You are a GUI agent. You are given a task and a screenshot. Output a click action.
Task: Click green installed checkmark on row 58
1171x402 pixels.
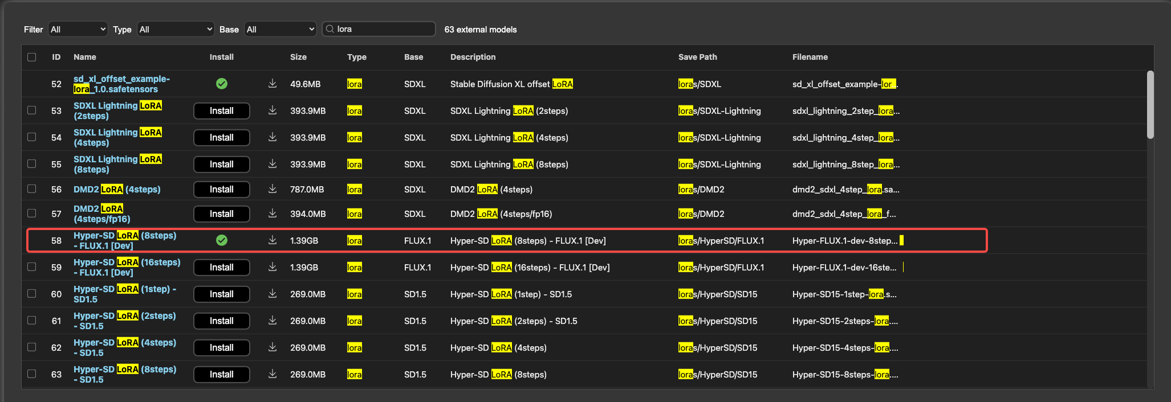(x=222, y=240)
